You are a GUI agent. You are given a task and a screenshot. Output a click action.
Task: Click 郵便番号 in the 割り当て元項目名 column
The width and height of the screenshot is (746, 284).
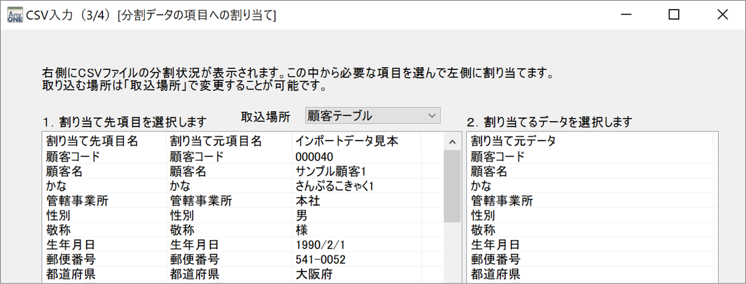194,260
